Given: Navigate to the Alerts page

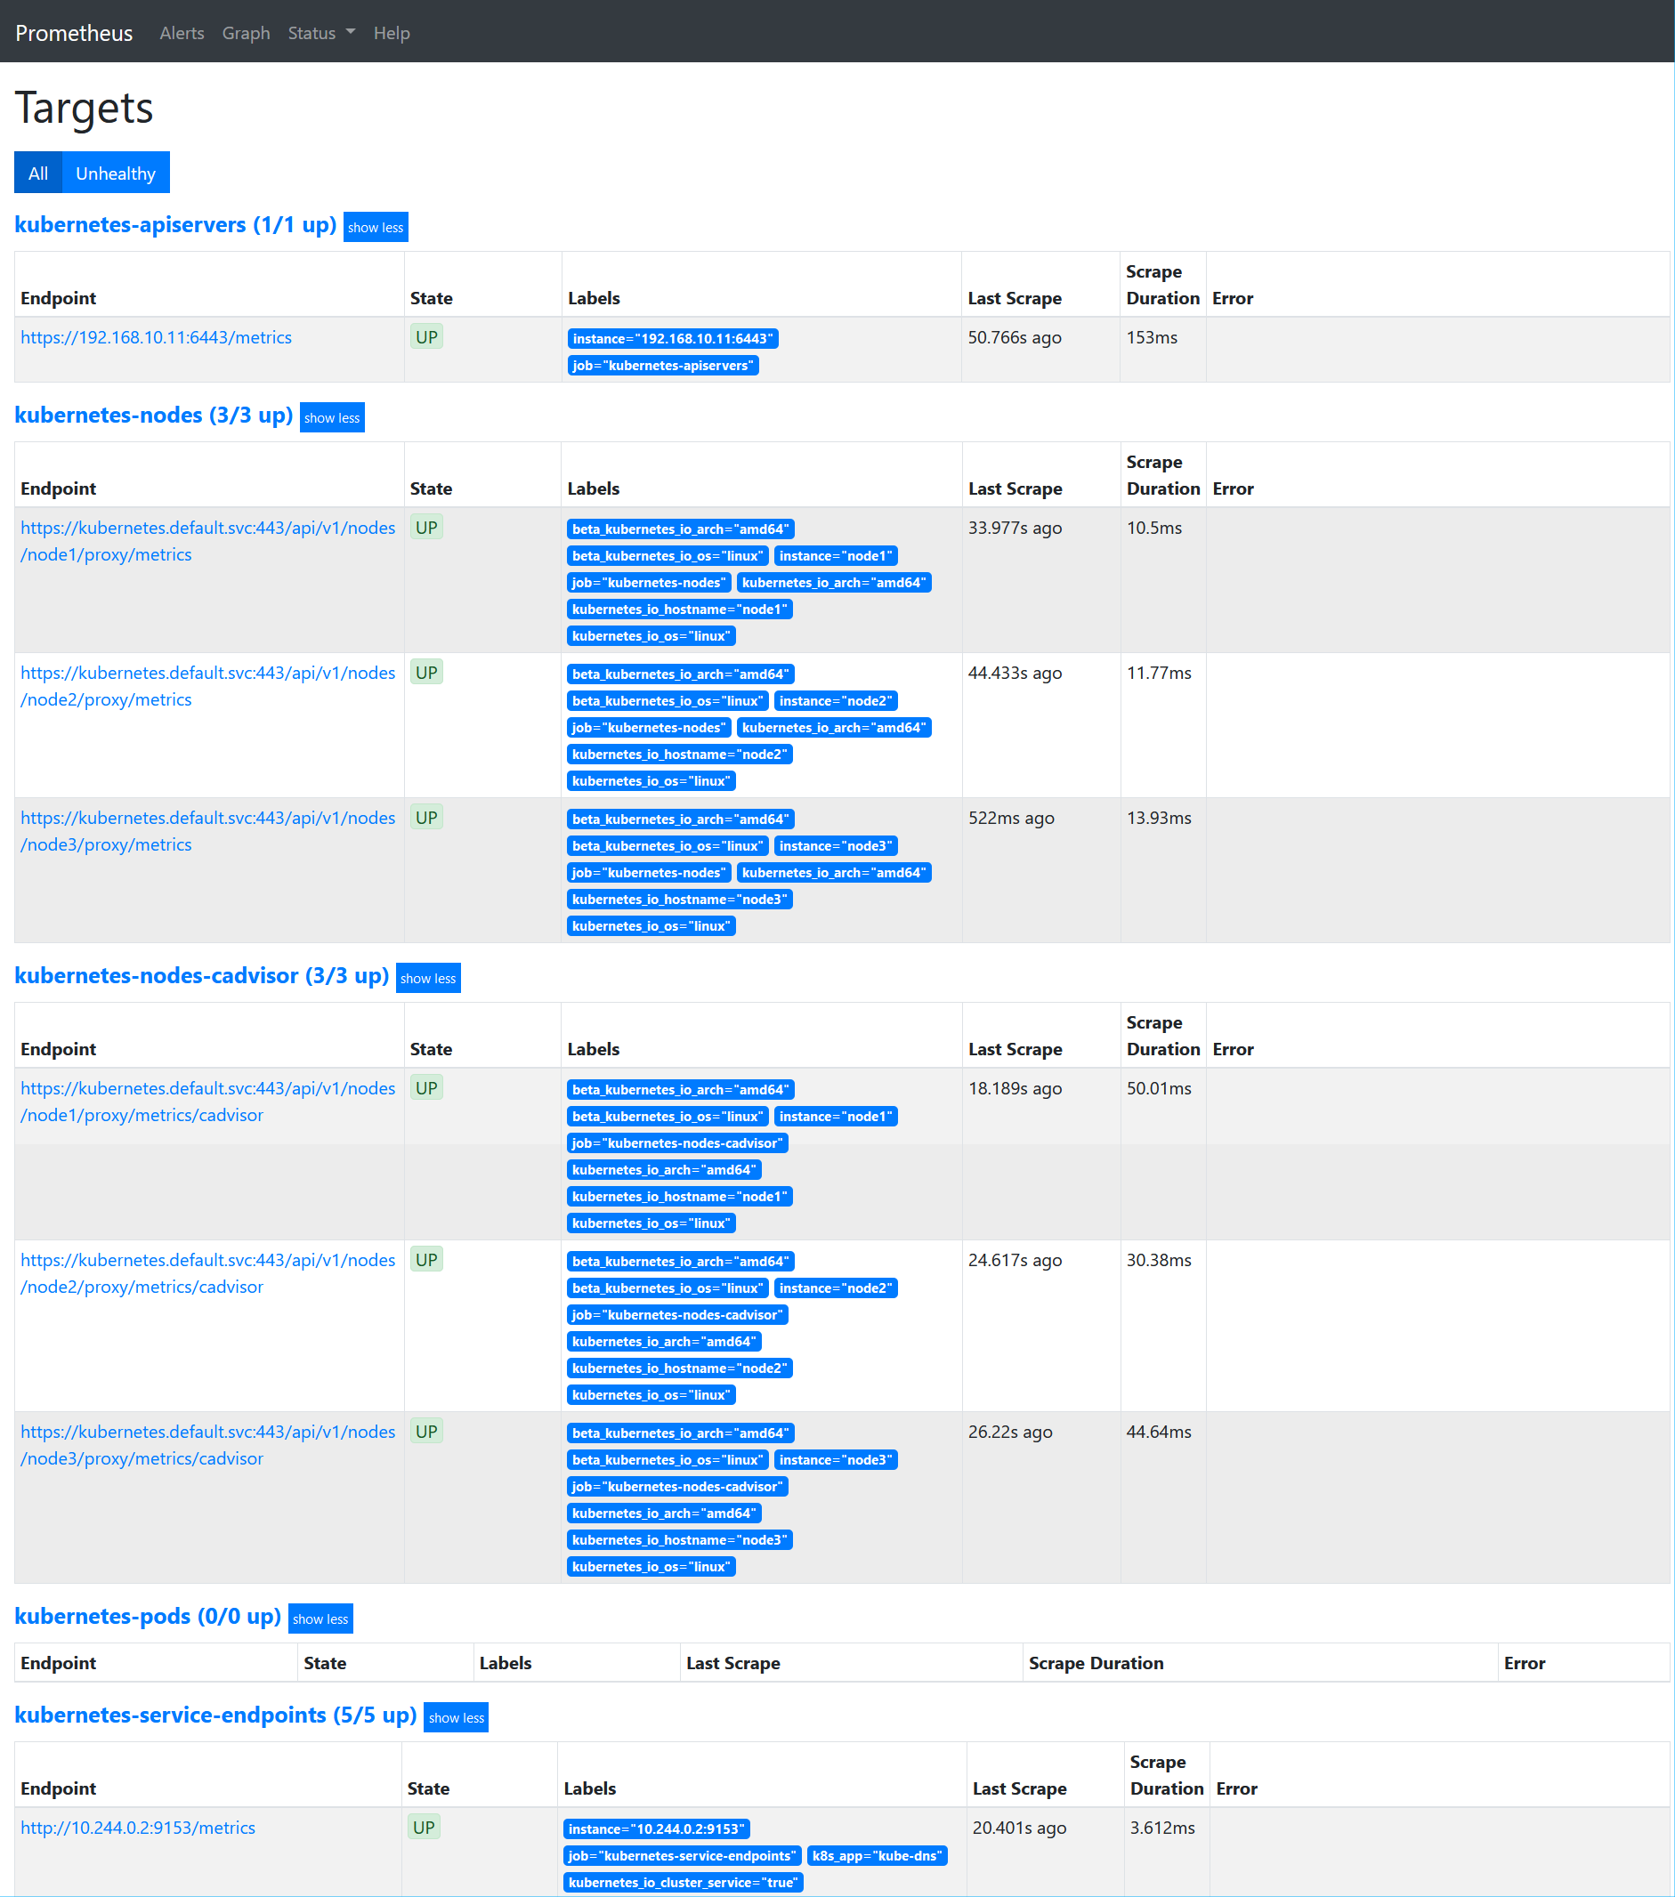Looking at the screenshot, I should point(181,33).
